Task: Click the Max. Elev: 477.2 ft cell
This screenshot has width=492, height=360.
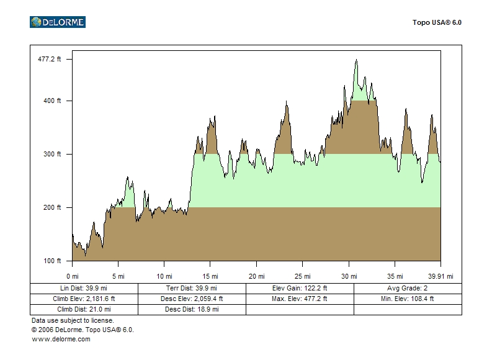Action: coord(300,299)
